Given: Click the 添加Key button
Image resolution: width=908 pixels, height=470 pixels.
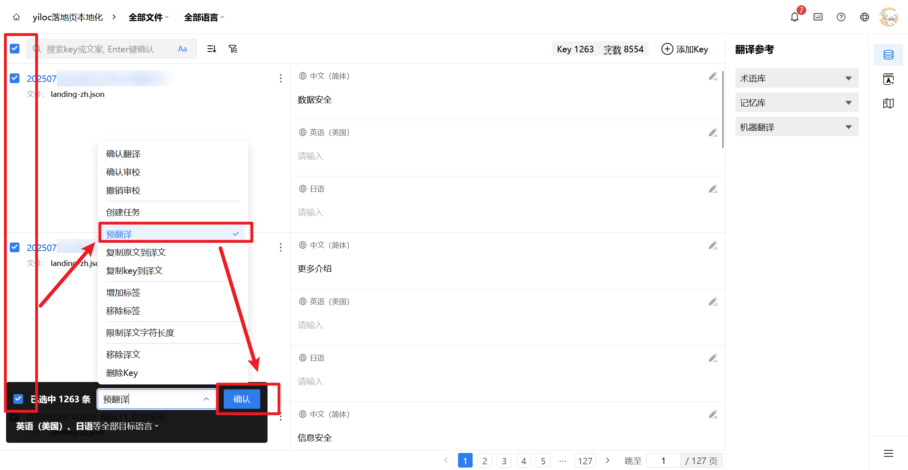Looking at the screenshot, I should [685, 49].
